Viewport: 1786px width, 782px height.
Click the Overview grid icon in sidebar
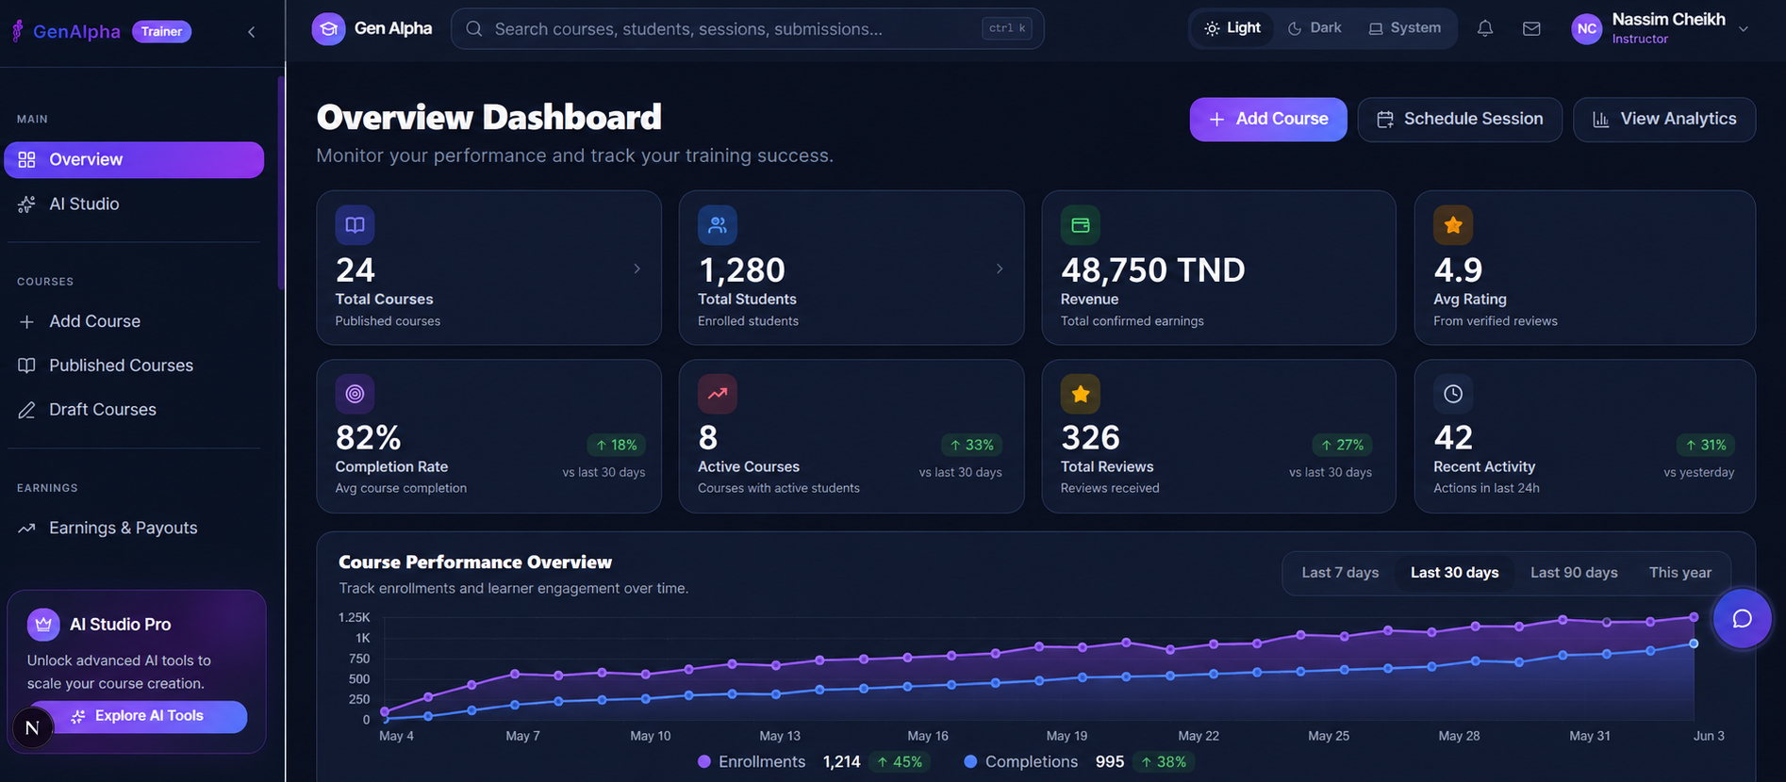click(26, 159)
